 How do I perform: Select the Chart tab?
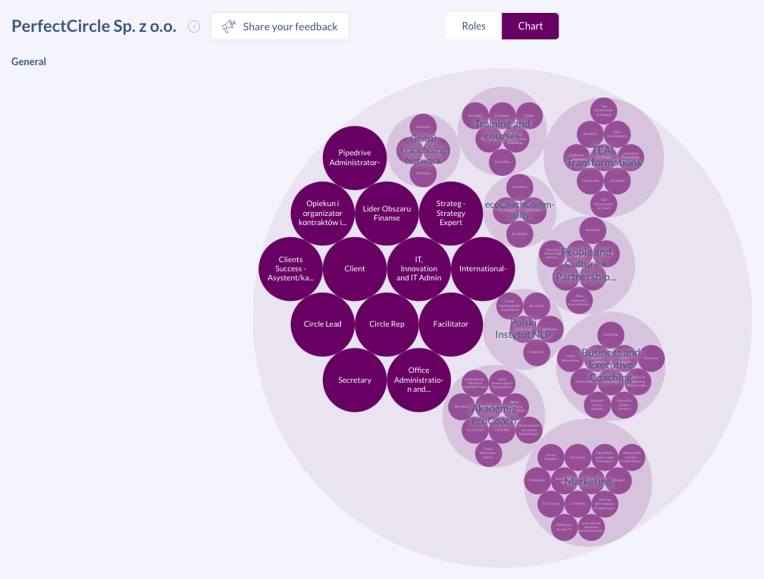pyautogui.click(x=530, y=26)
